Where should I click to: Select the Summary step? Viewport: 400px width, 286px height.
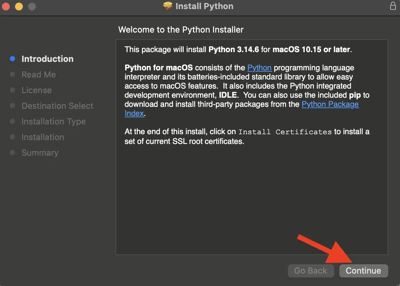coord(40,153)
